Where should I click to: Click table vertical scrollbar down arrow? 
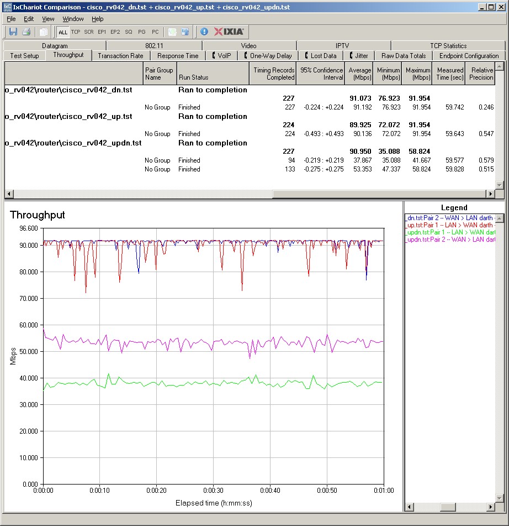(x=499, y=185)
